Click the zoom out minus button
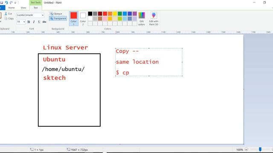The height and width of the screenshot is (153, 273). pyautogui.click(x=246, y=149)
